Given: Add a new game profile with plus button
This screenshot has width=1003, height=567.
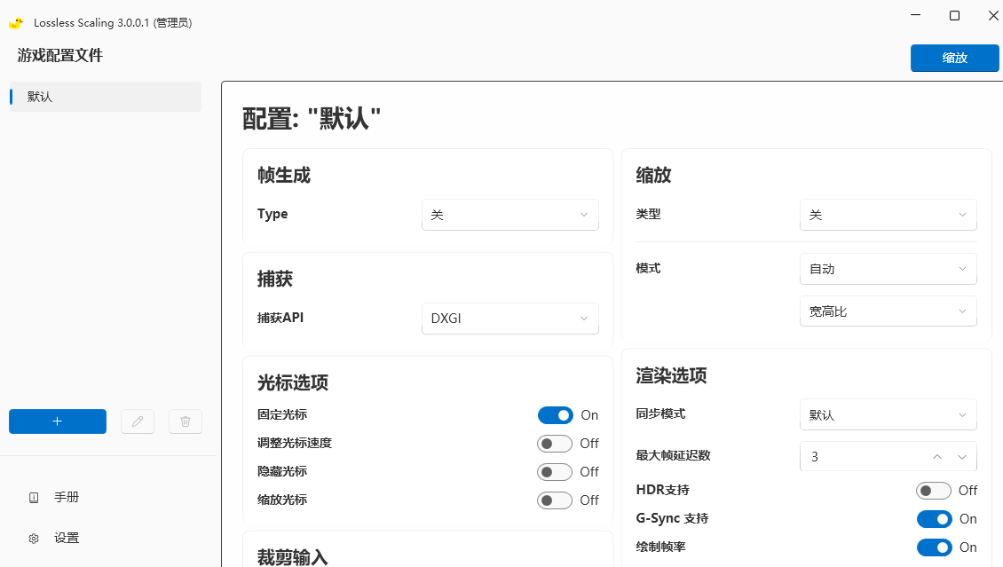Looking at the screenshot, I should (x=58, y=421).
